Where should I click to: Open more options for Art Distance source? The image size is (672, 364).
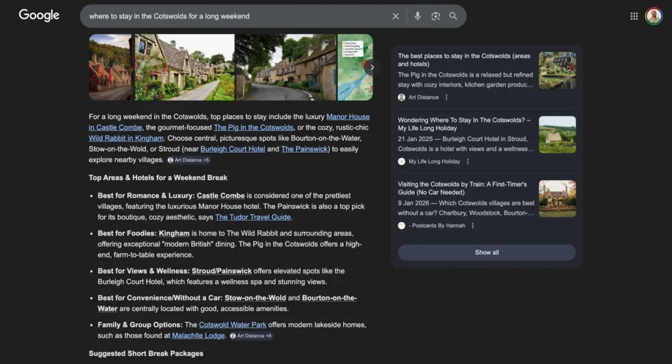point(446,98)
